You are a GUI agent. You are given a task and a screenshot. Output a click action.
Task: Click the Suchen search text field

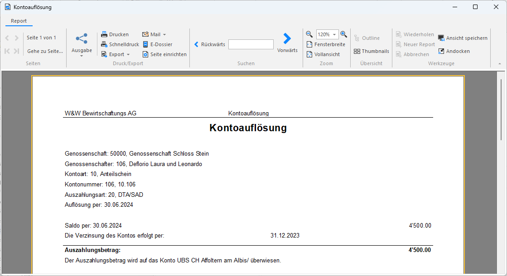[x=251, y=44]
